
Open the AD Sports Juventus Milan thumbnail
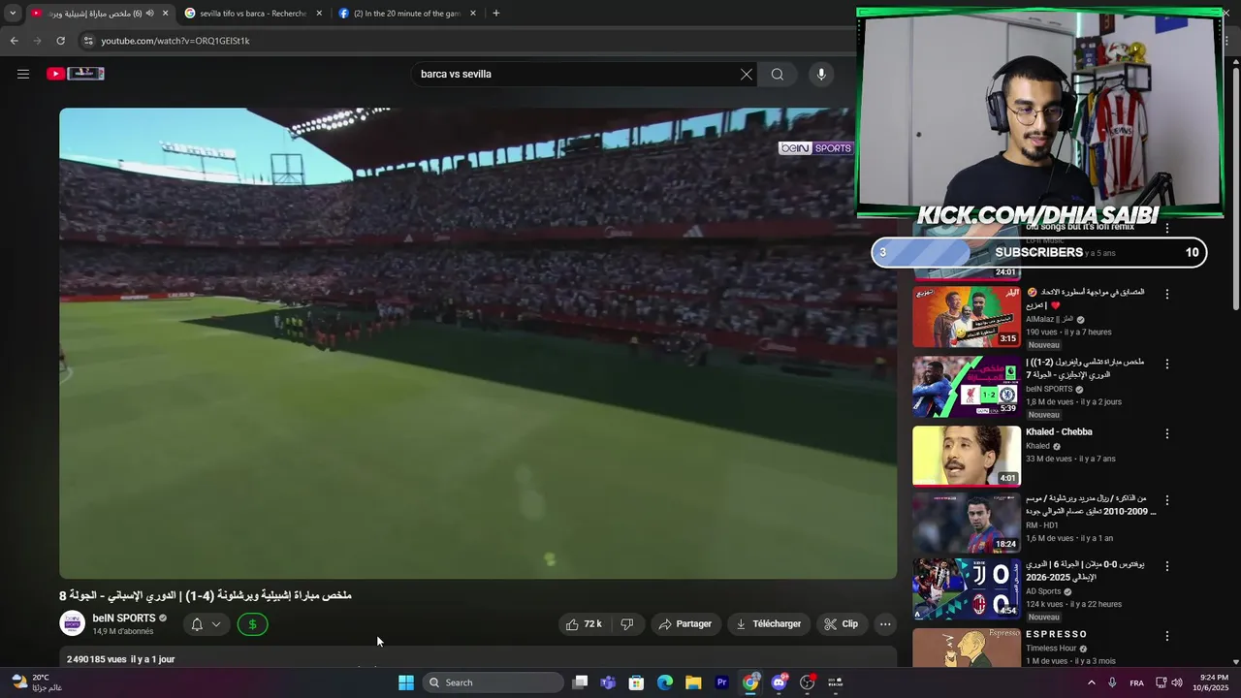[966, 588]
